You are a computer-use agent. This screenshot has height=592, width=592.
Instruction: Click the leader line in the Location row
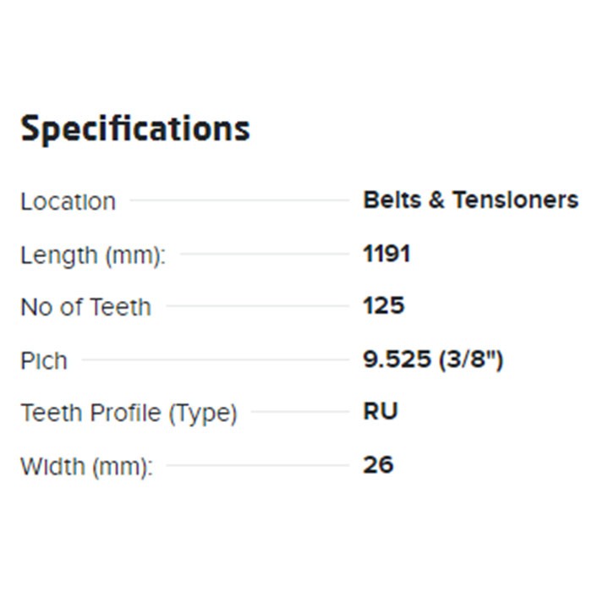pos(239,201)
